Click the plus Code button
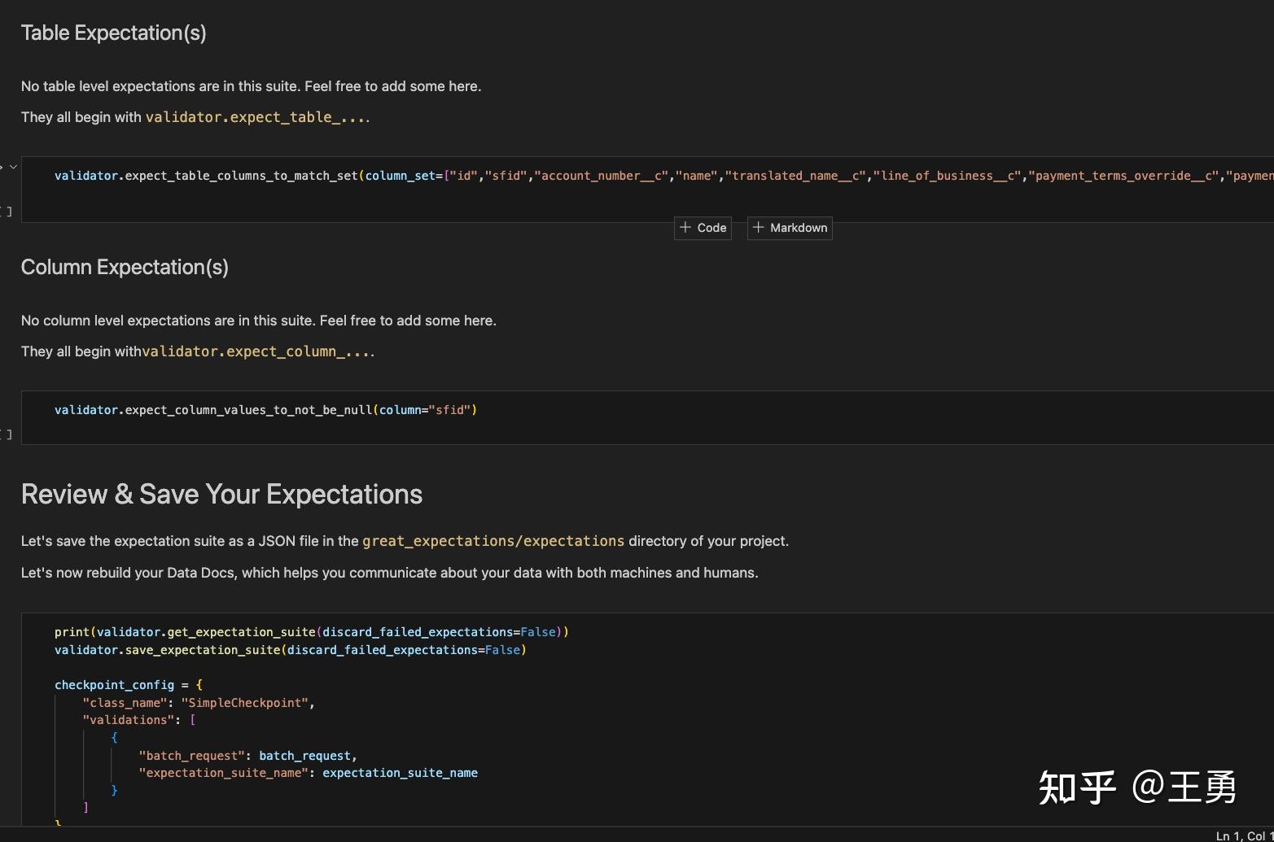The image size is (1274, 842). [703, 228]
